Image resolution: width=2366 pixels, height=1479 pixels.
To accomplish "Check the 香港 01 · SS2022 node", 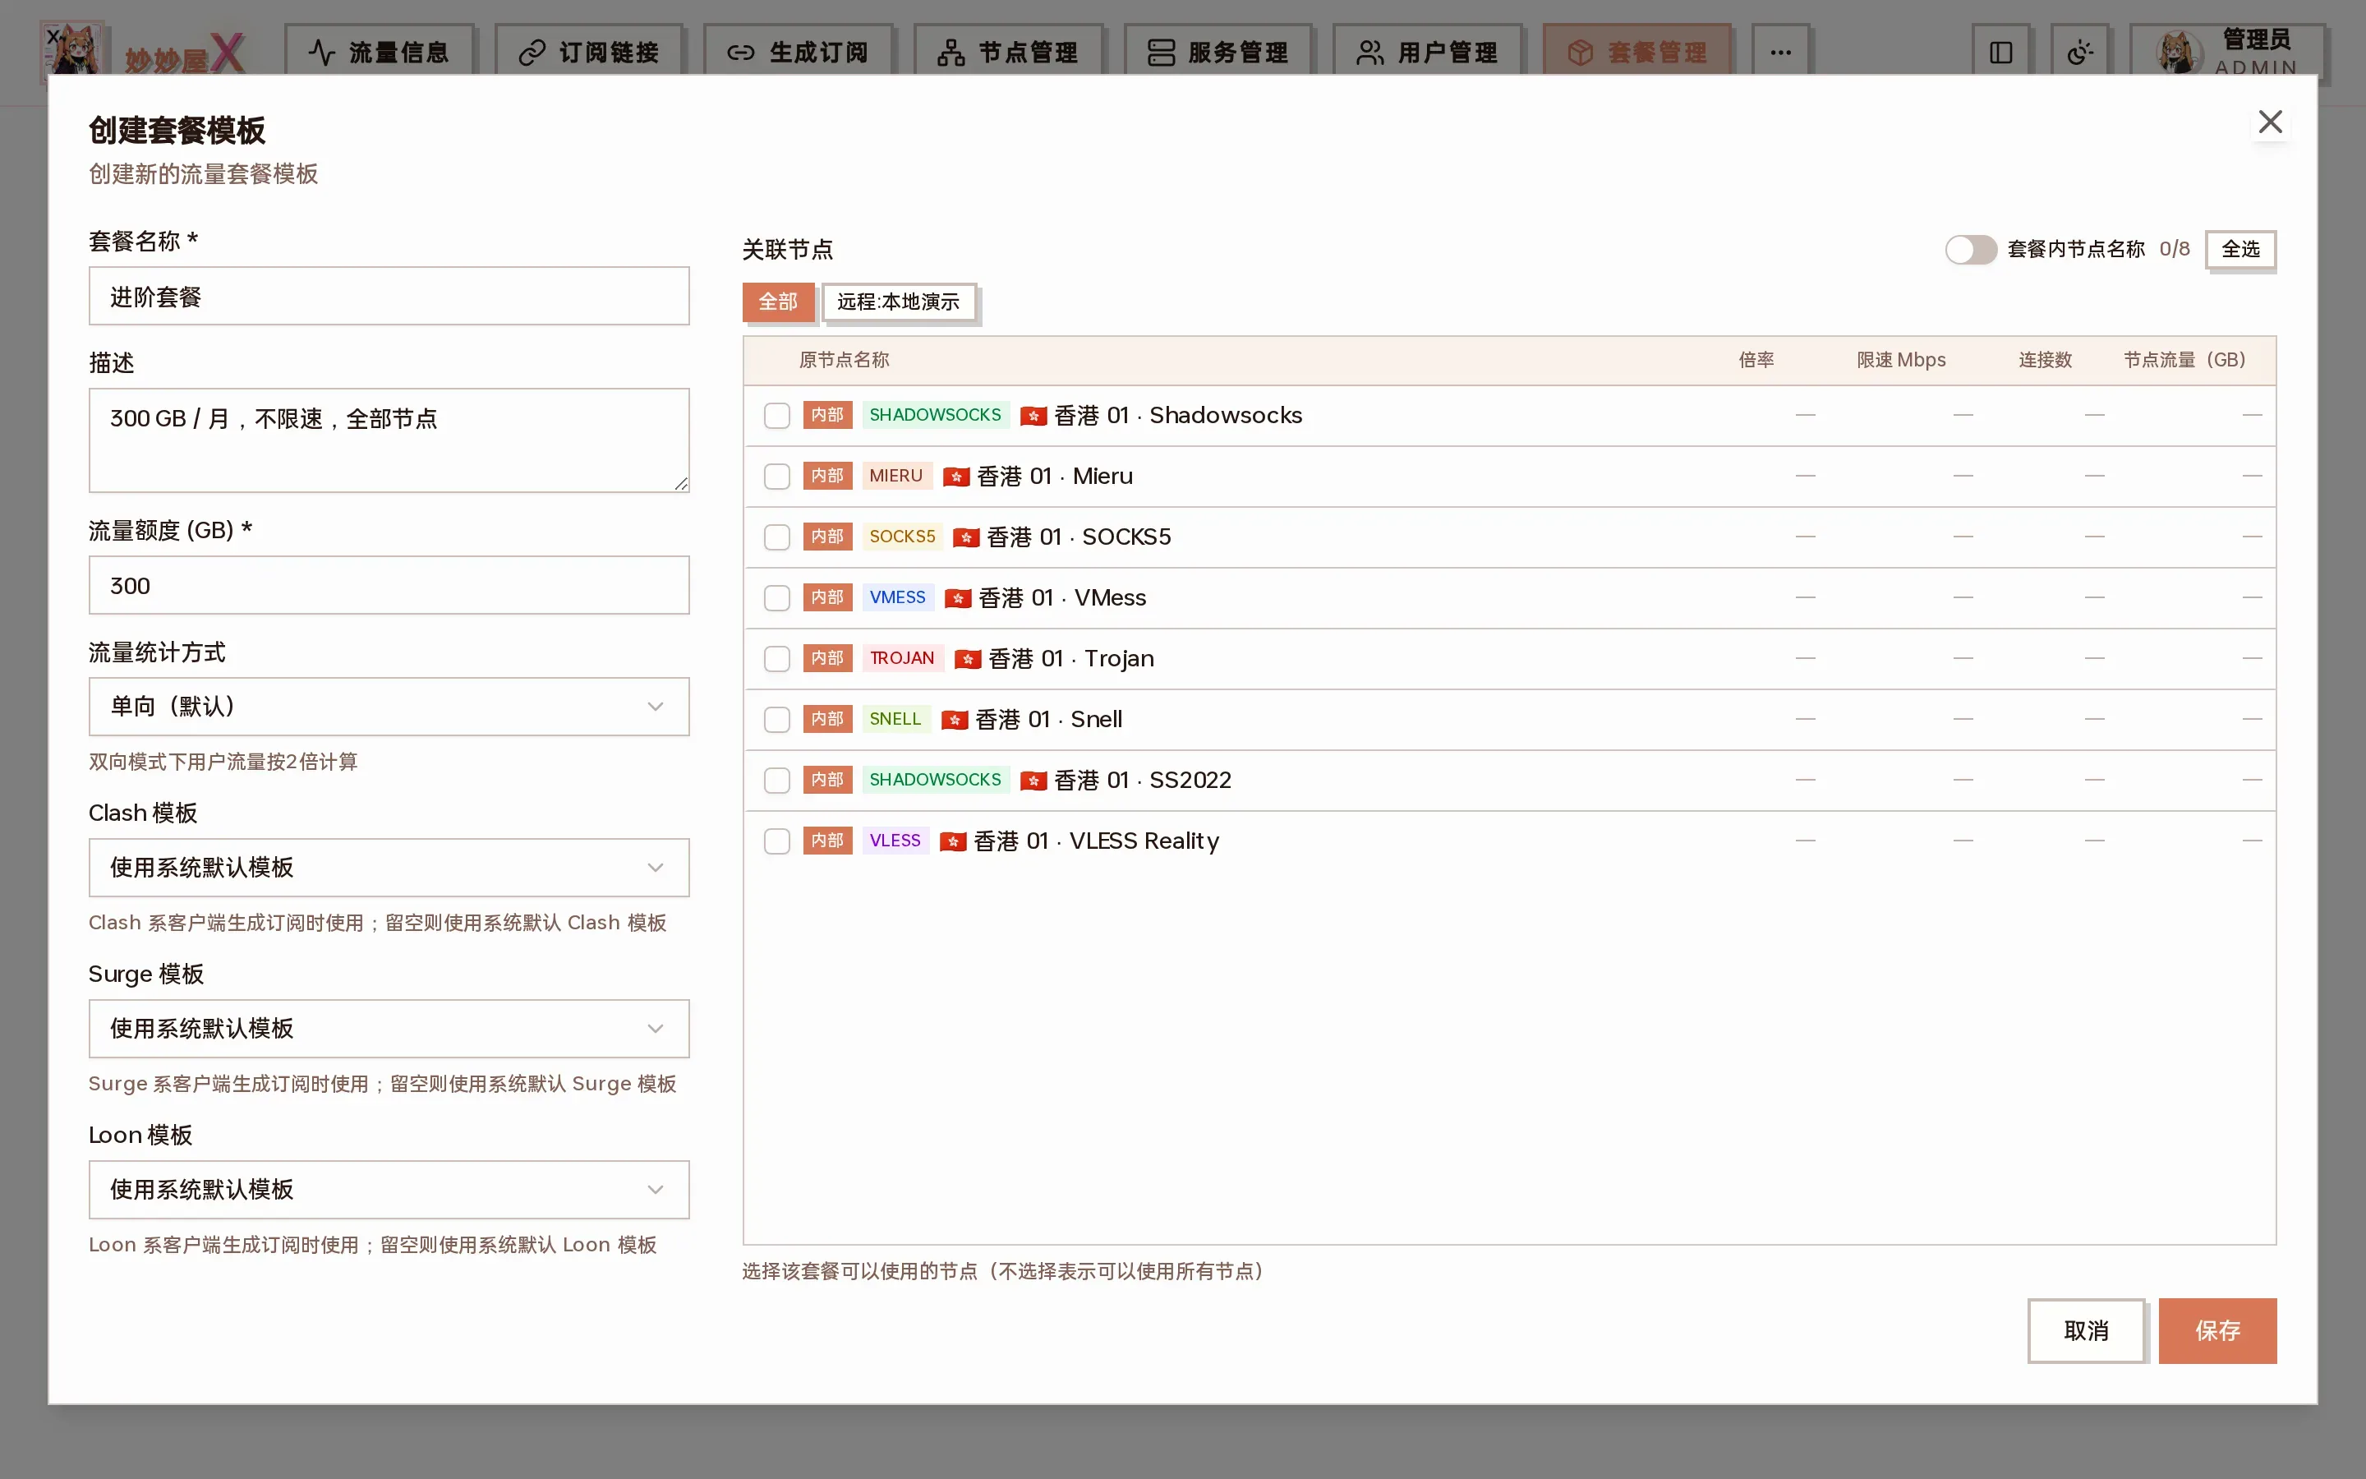I will pyautogui.click(x=776, y=780).
